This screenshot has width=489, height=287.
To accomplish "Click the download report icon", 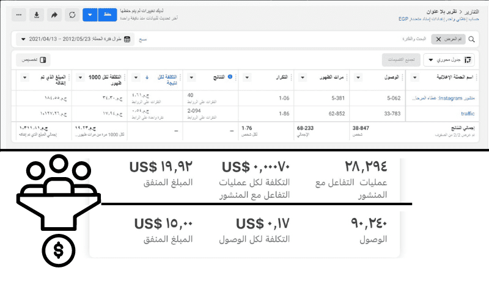I will tap(37, 15).
